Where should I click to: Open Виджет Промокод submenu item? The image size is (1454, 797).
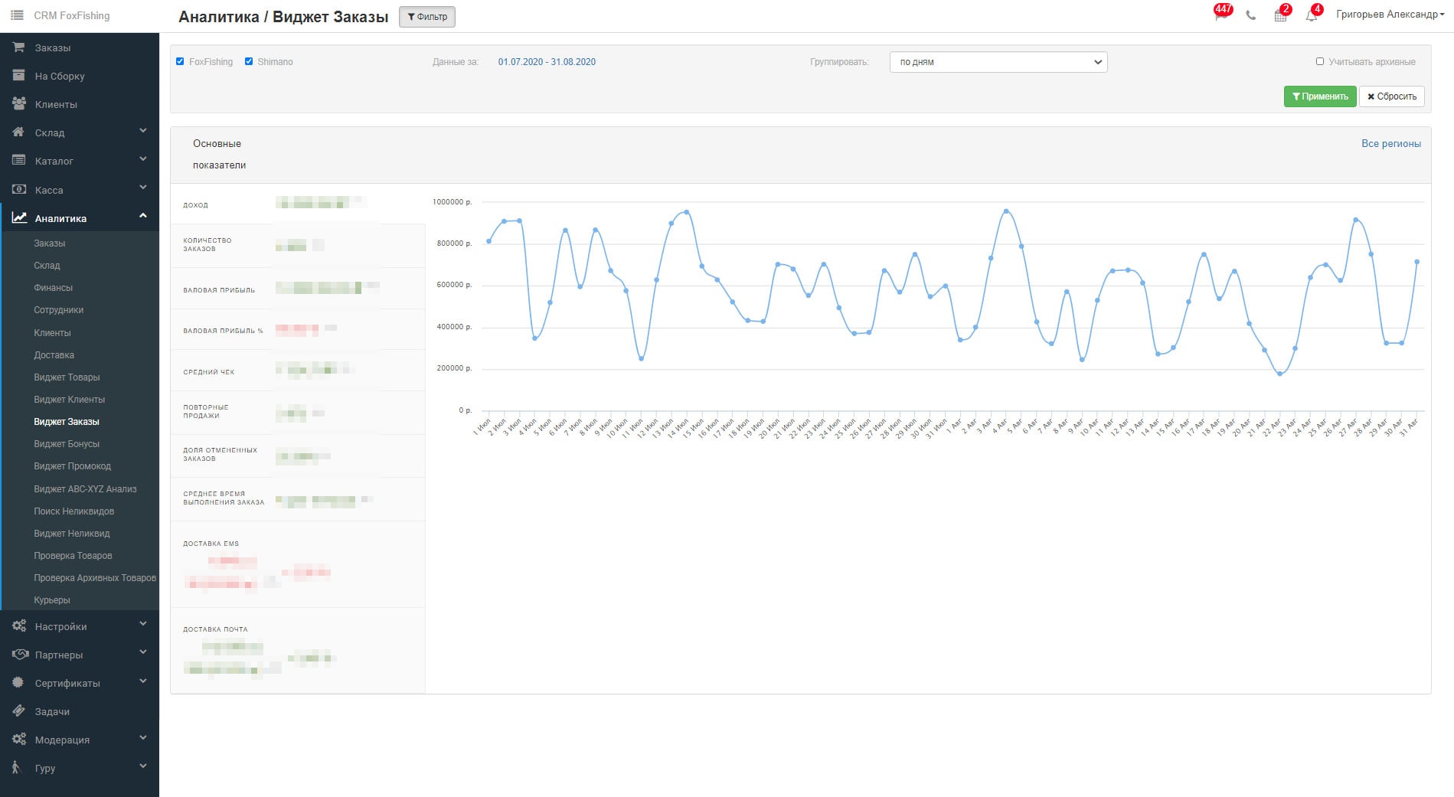[x=73, y=466]
